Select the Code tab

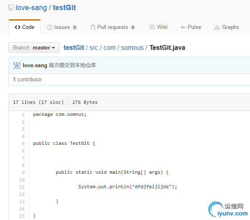(x=25, y=27)
